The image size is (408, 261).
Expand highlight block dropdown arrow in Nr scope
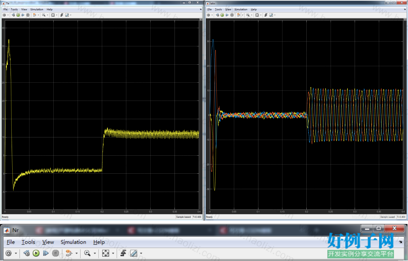[76, 253]
